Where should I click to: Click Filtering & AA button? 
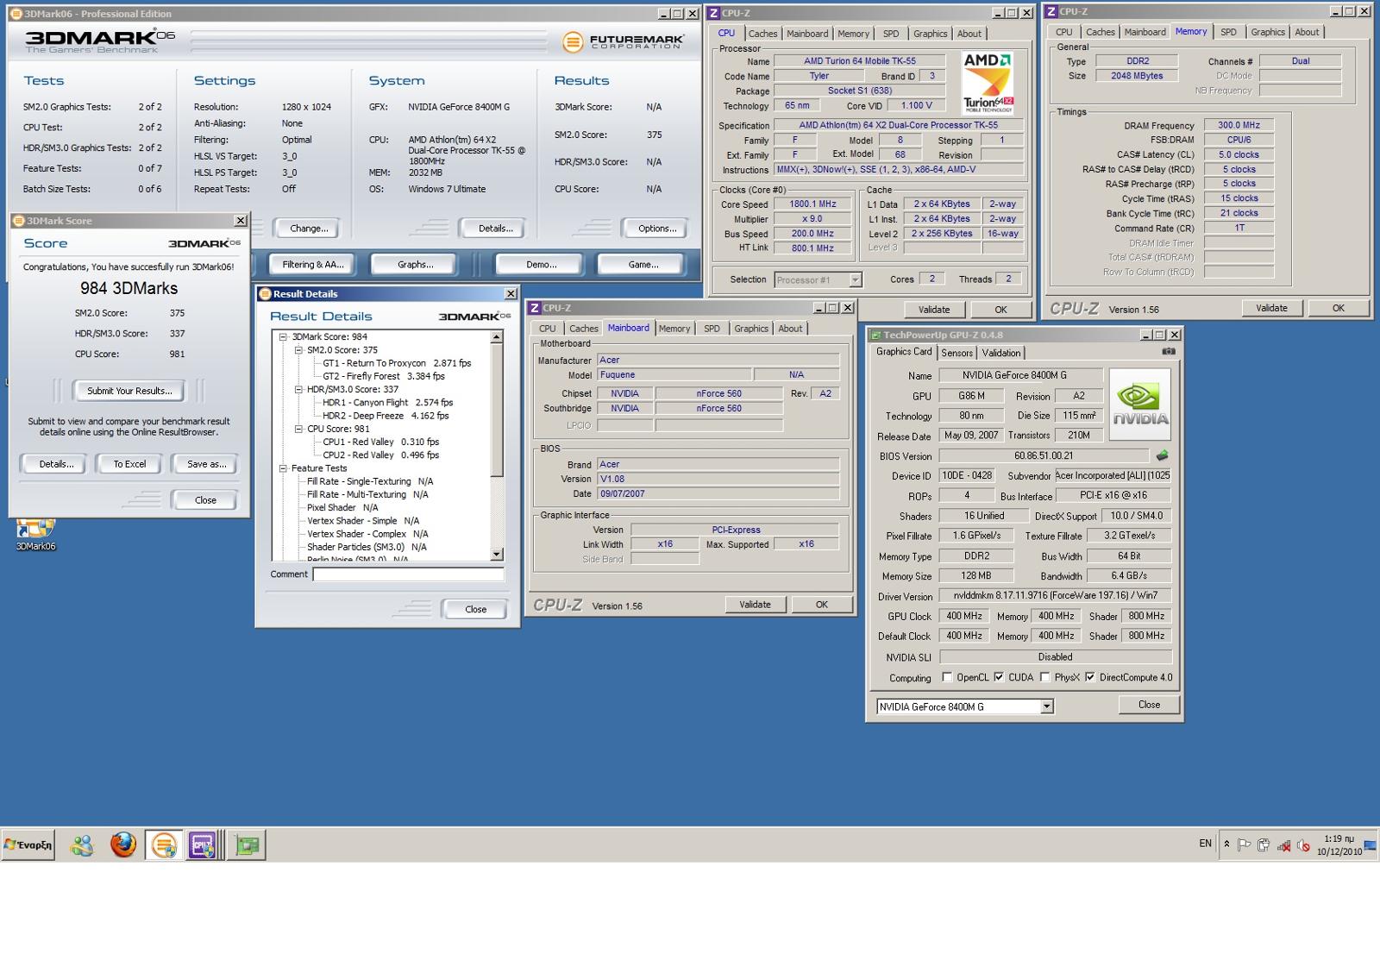pos(312,265)
